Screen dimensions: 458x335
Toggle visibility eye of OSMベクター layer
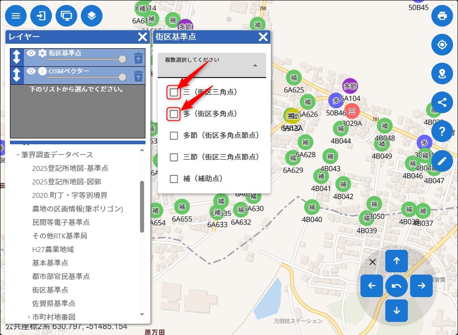[x=31, y=71]
